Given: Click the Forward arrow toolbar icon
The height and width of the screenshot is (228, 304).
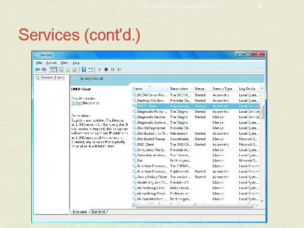Looking at the screenshot, I should (x=44, y=69).
